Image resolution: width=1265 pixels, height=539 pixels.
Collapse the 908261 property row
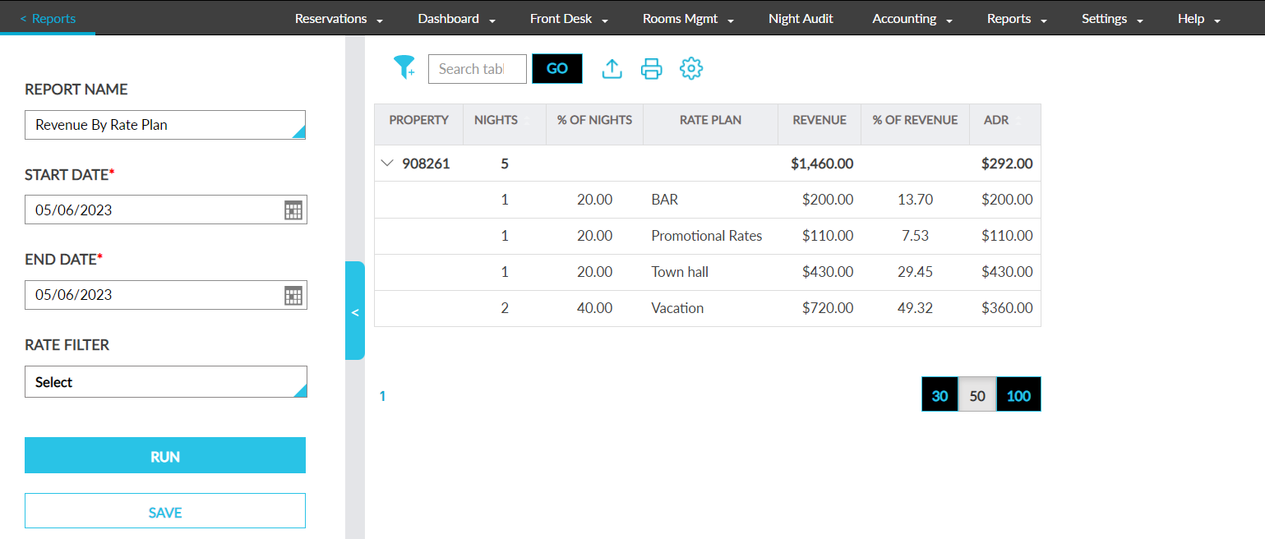click(x=387, y=163)
